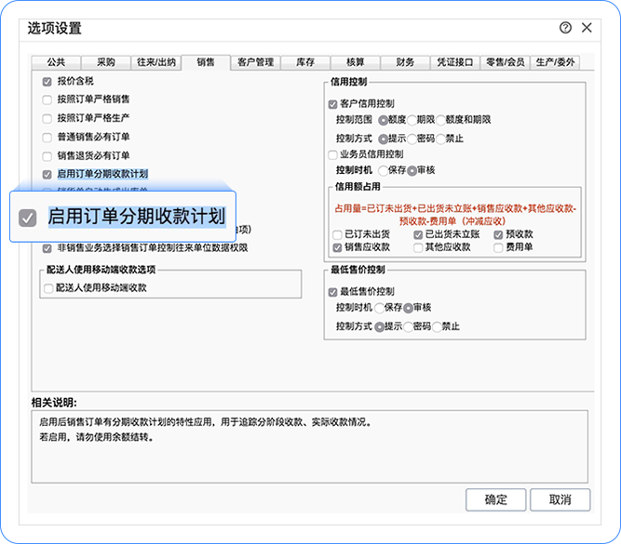Viewport: 621px width, 544px height.
Task: Click the 配送人使用移动端收款选项 group title
Action: [101, 270]
